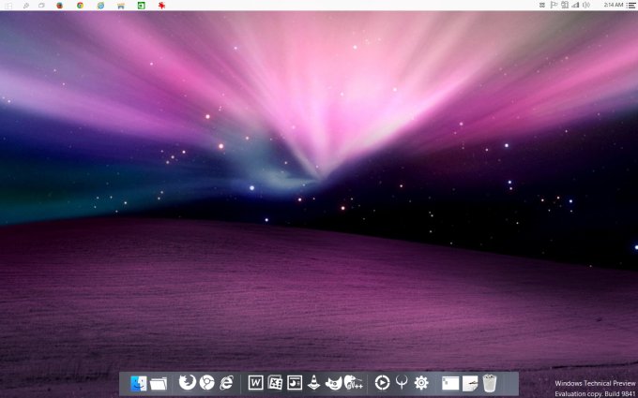Launch VLC cone icon in dock
The image size is (638, 398).
click(x=313, y=383)
